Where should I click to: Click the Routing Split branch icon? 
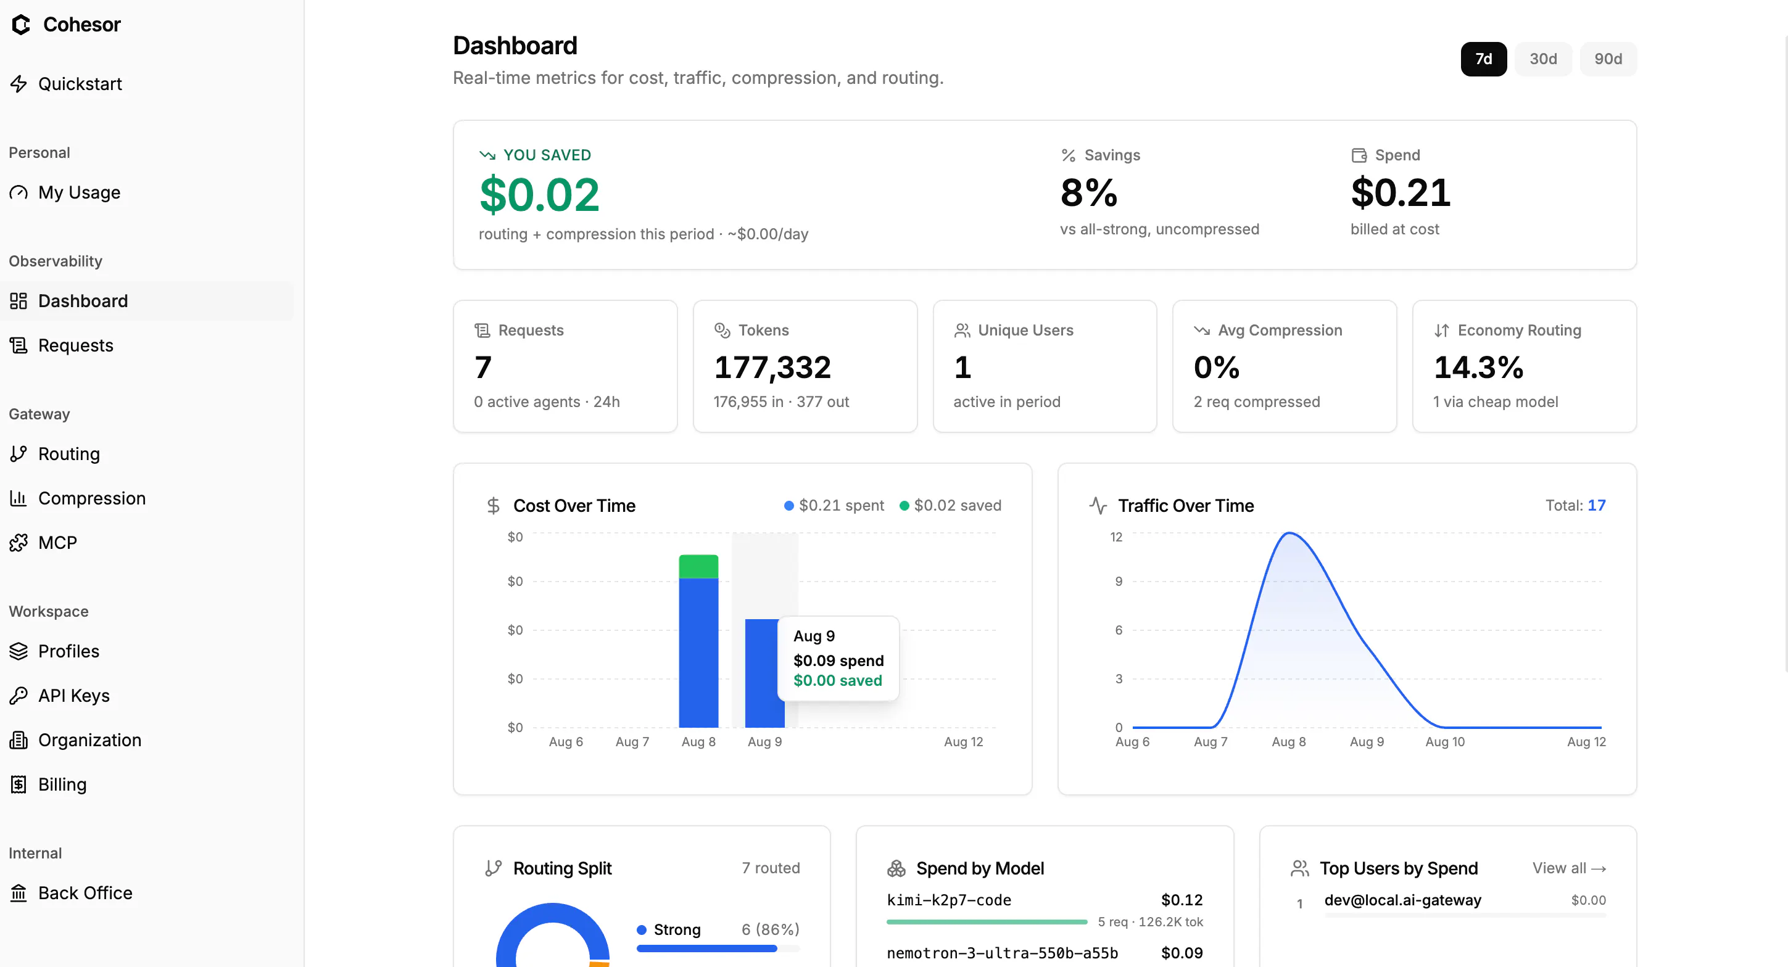[494, 868]
